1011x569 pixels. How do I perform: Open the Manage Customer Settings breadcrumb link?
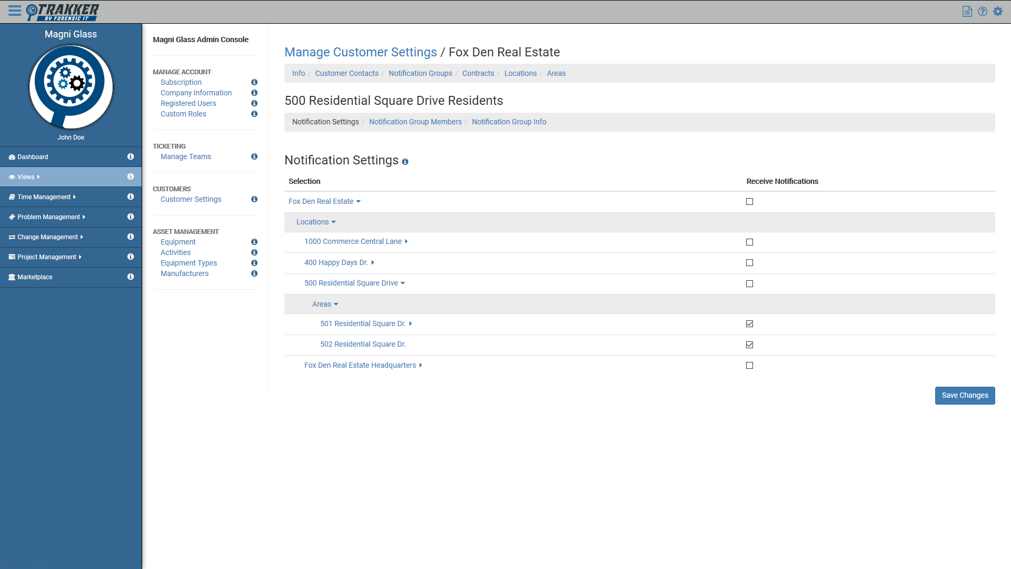click(x=361, y=52)
